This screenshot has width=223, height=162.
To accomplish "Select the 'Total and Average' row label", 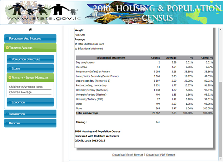I will pos(87,113).
